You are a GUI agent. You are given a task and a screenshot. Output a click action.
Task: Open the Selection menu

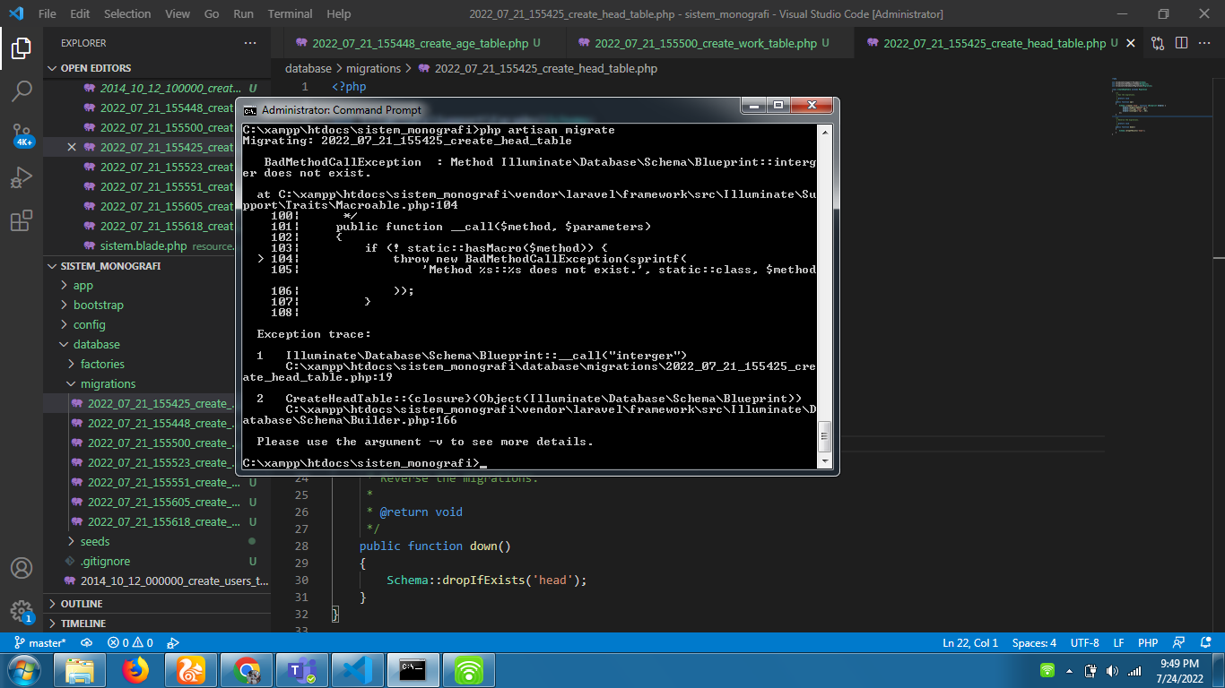coord(127,13)
